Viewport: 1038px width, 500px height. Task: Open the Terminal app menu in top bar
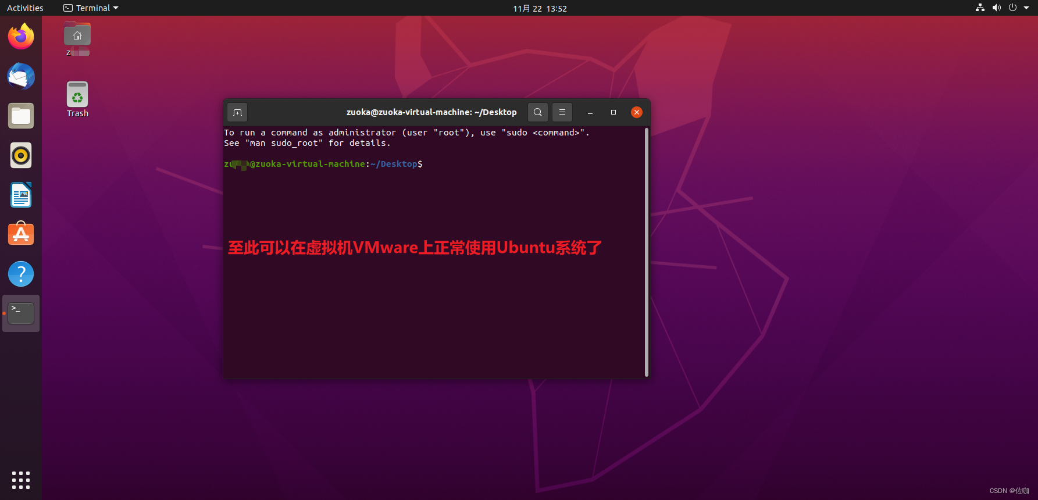(x=91, y=8)
